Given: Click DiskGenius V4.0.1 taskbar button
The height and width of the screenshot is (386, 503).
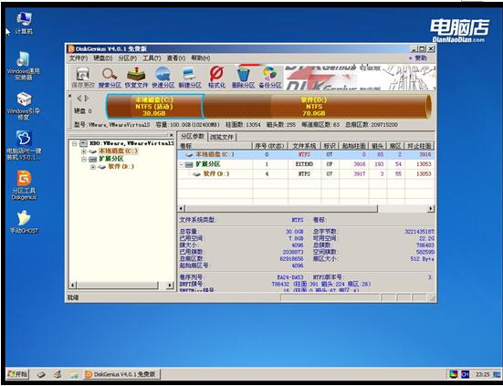Looking at the screenshot, I should point(121,374).
